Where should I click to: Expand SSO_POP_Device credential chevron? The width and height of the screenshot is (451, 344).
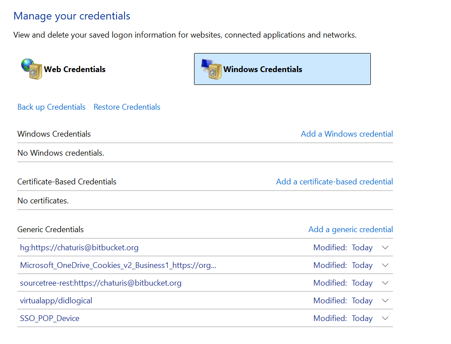point(385,318)
